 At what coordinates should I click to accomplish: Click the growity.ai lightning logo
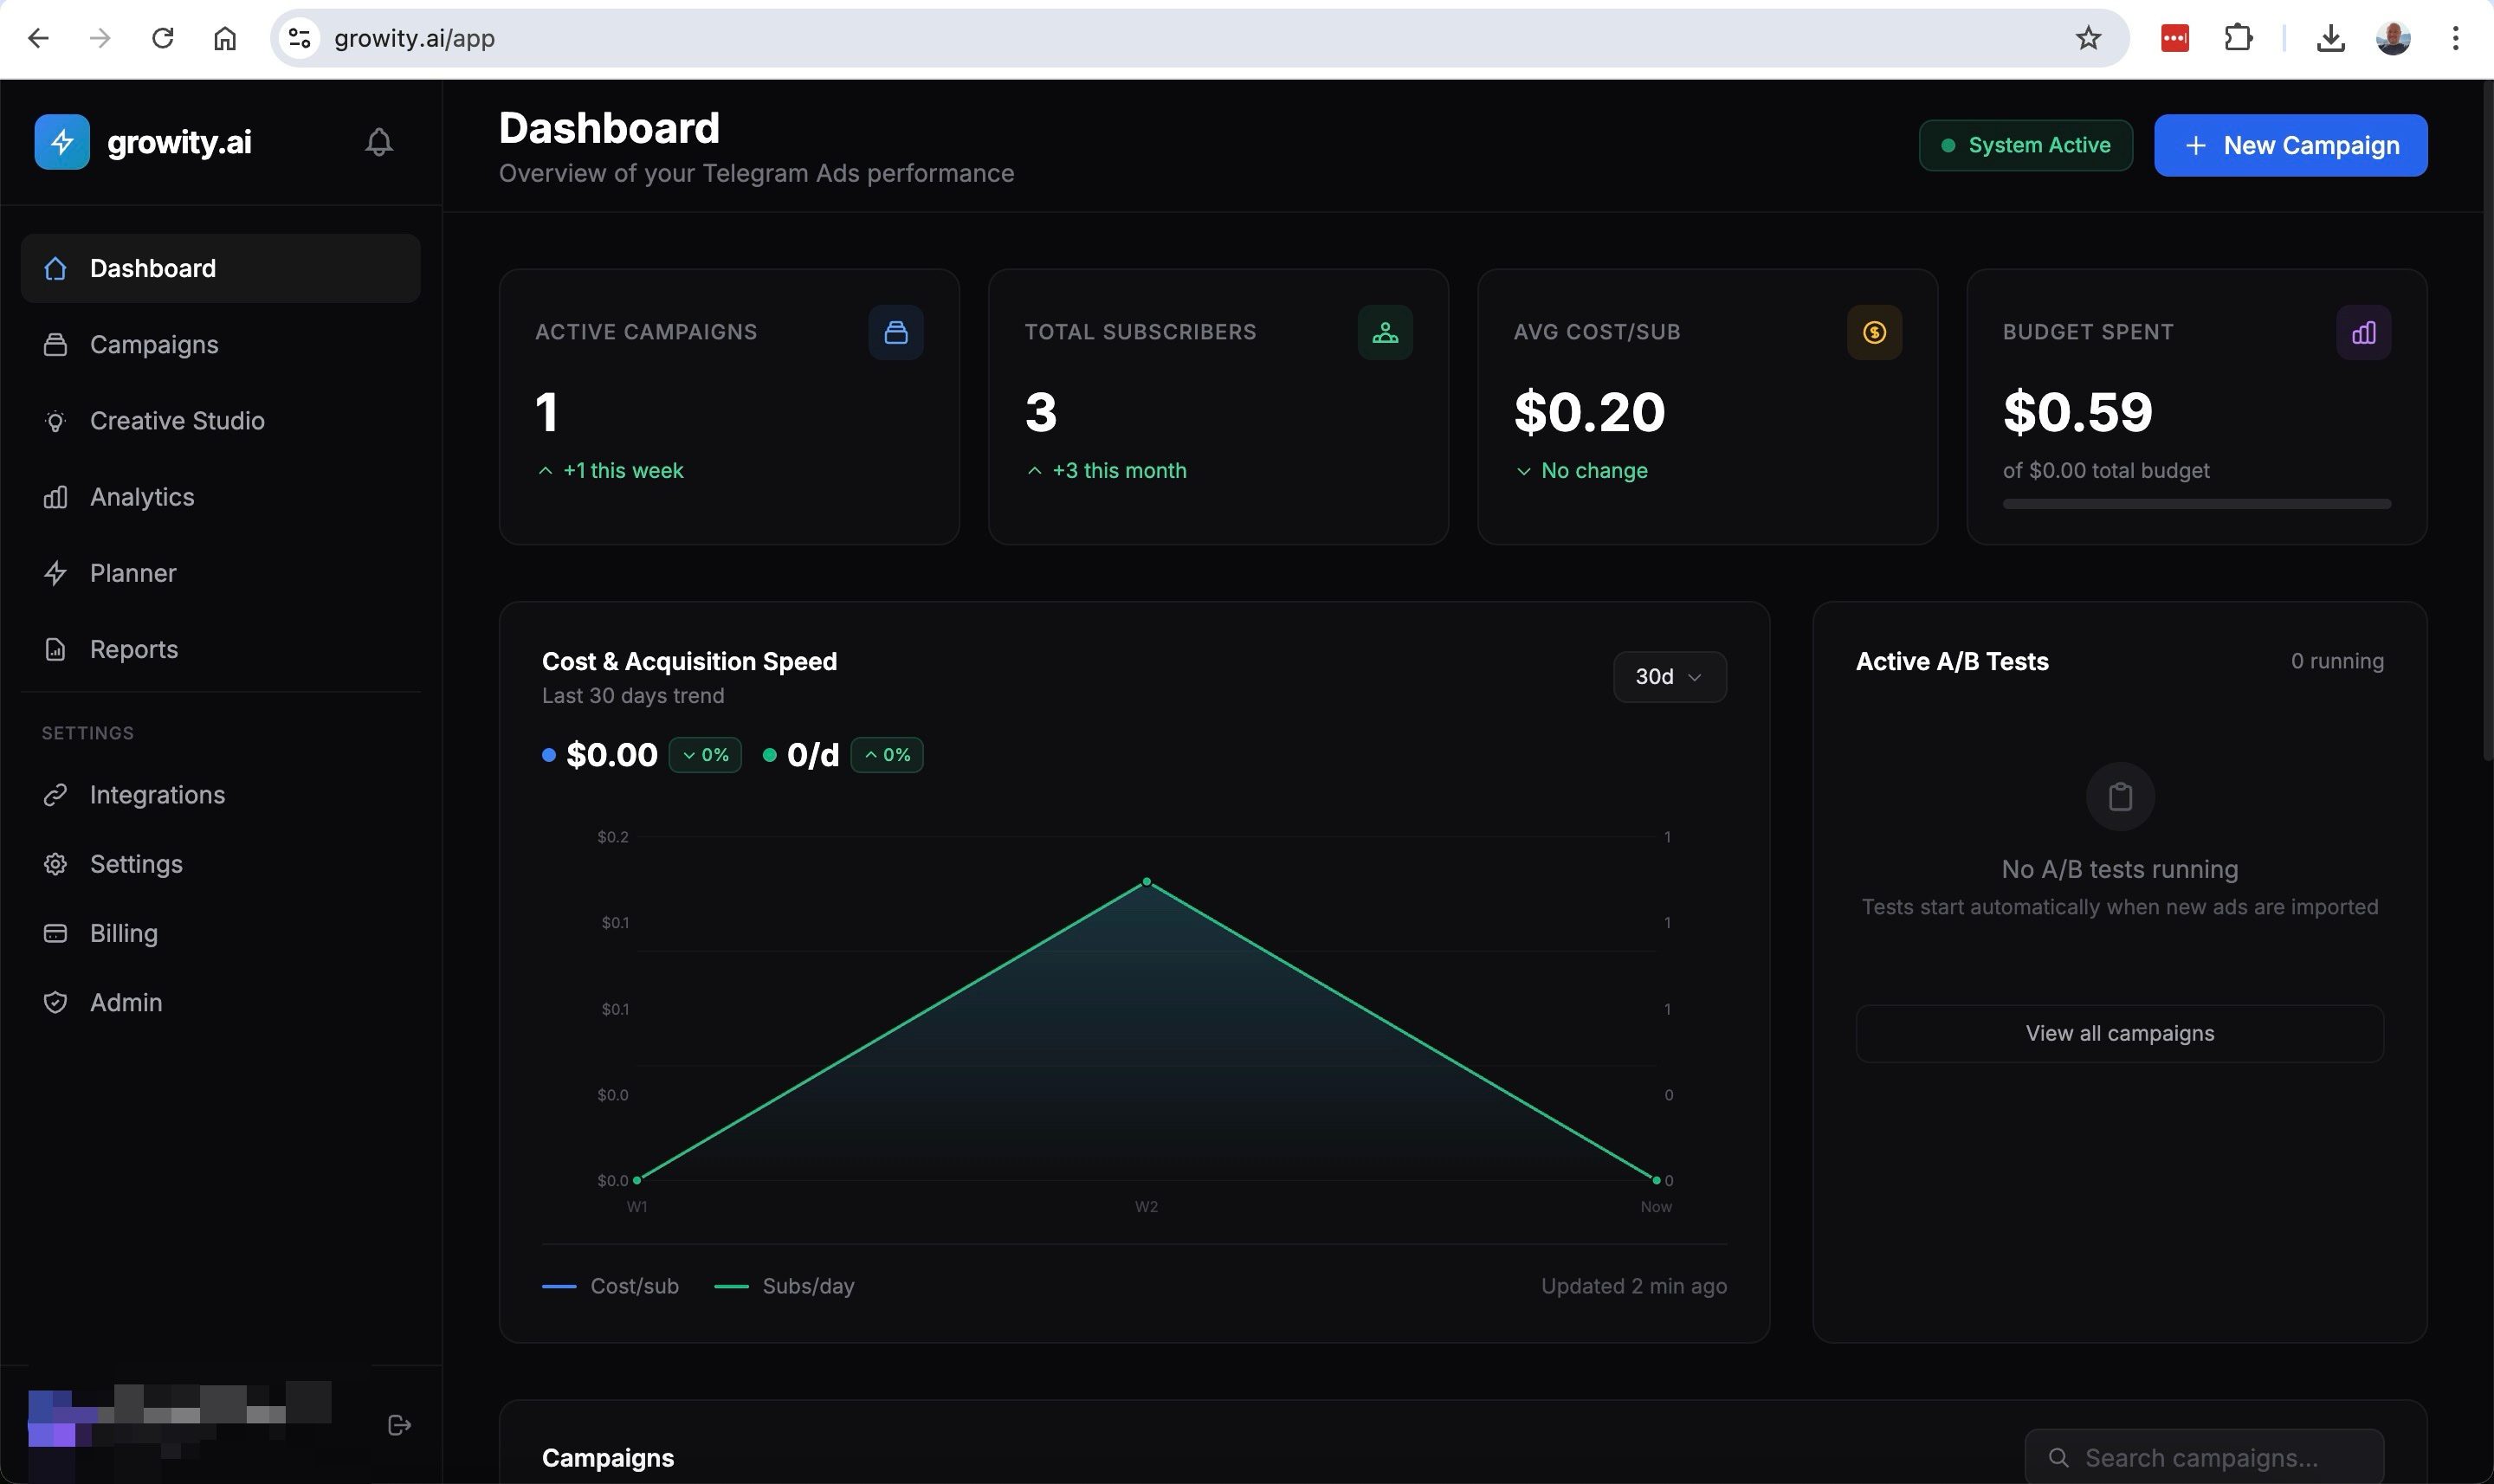point(62,142)
